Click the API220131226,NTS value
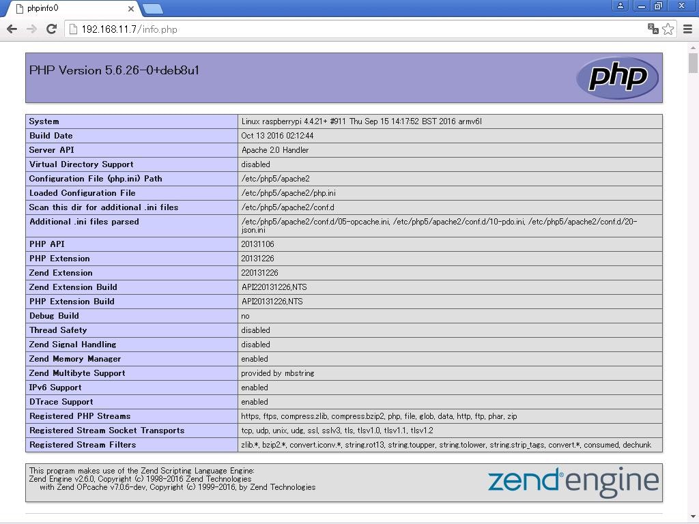The height and width of the screenshot is (524, 699). point(274,287)
